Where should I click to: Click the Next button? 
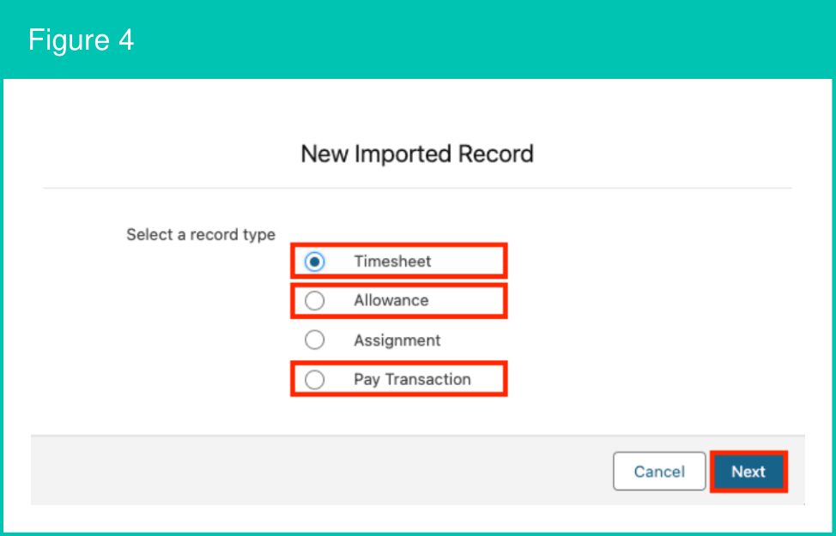pos(748,472)
